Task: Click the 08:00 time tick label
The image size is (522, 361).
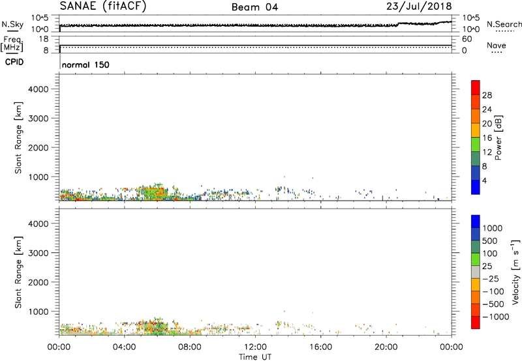Action: point(190,347)
